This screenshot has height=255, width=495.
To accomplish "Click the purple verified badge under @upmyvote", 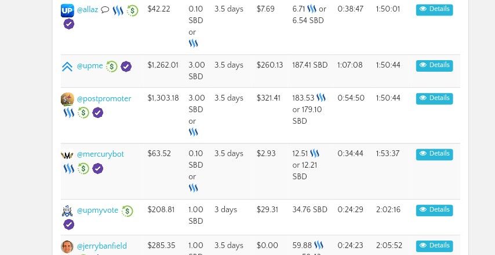I will tap(69, 224).
